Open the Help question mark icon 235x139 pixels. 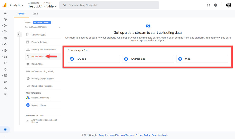(216, 5)
